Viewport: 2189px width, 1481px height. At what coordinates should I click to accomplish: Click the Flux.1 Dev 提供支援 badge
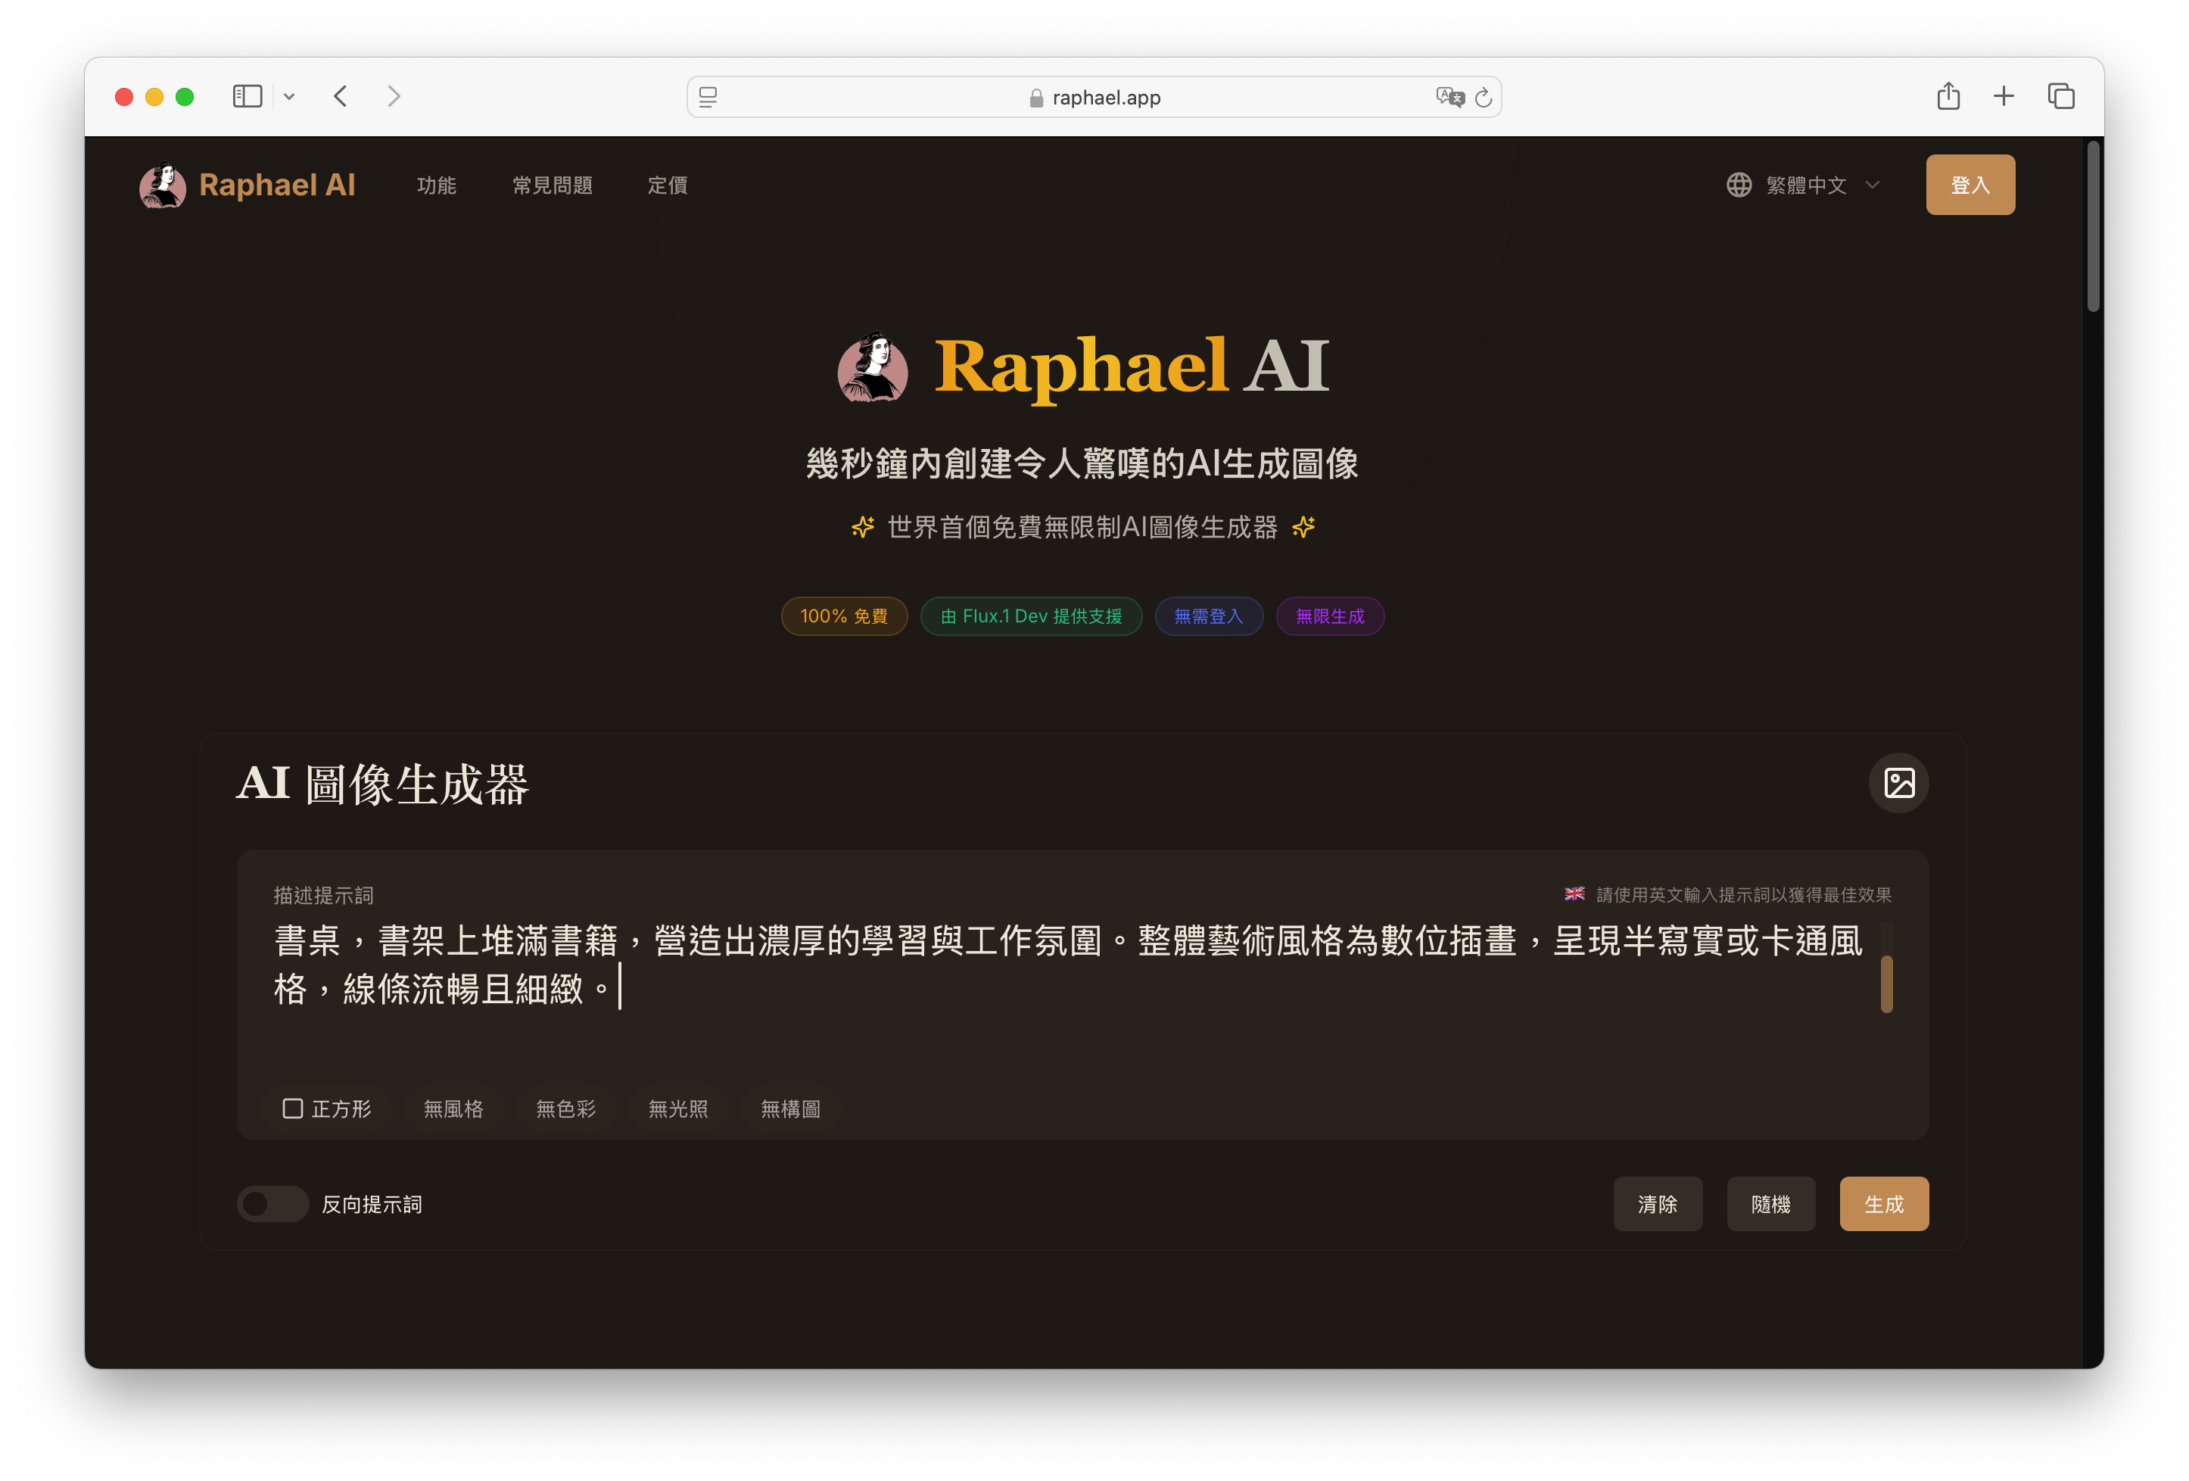[1030, 616]
